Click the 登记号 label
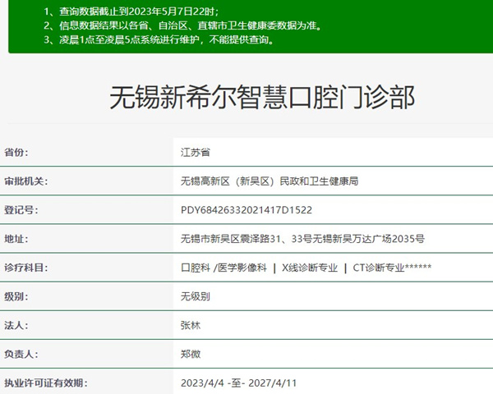The height and width of the screenshot is (394, 493). 21,210
